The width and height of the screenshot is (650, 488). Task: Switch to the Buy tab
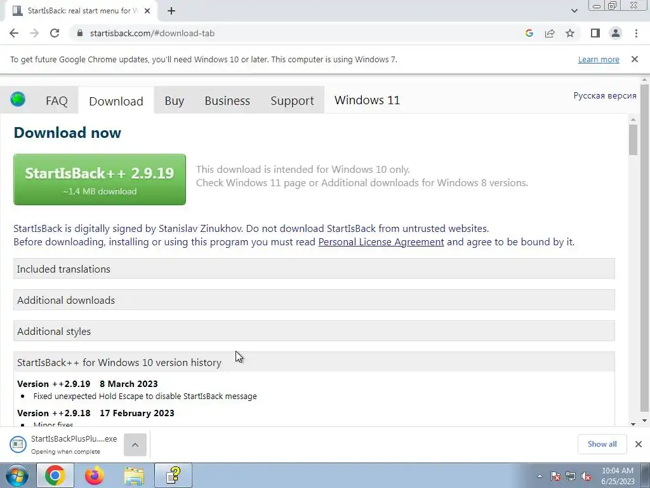tap(174, 100)
